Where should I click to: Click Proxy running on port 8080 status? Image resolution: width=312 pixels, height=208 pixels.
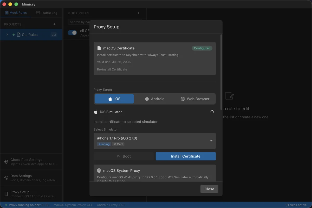click(27, 205)
